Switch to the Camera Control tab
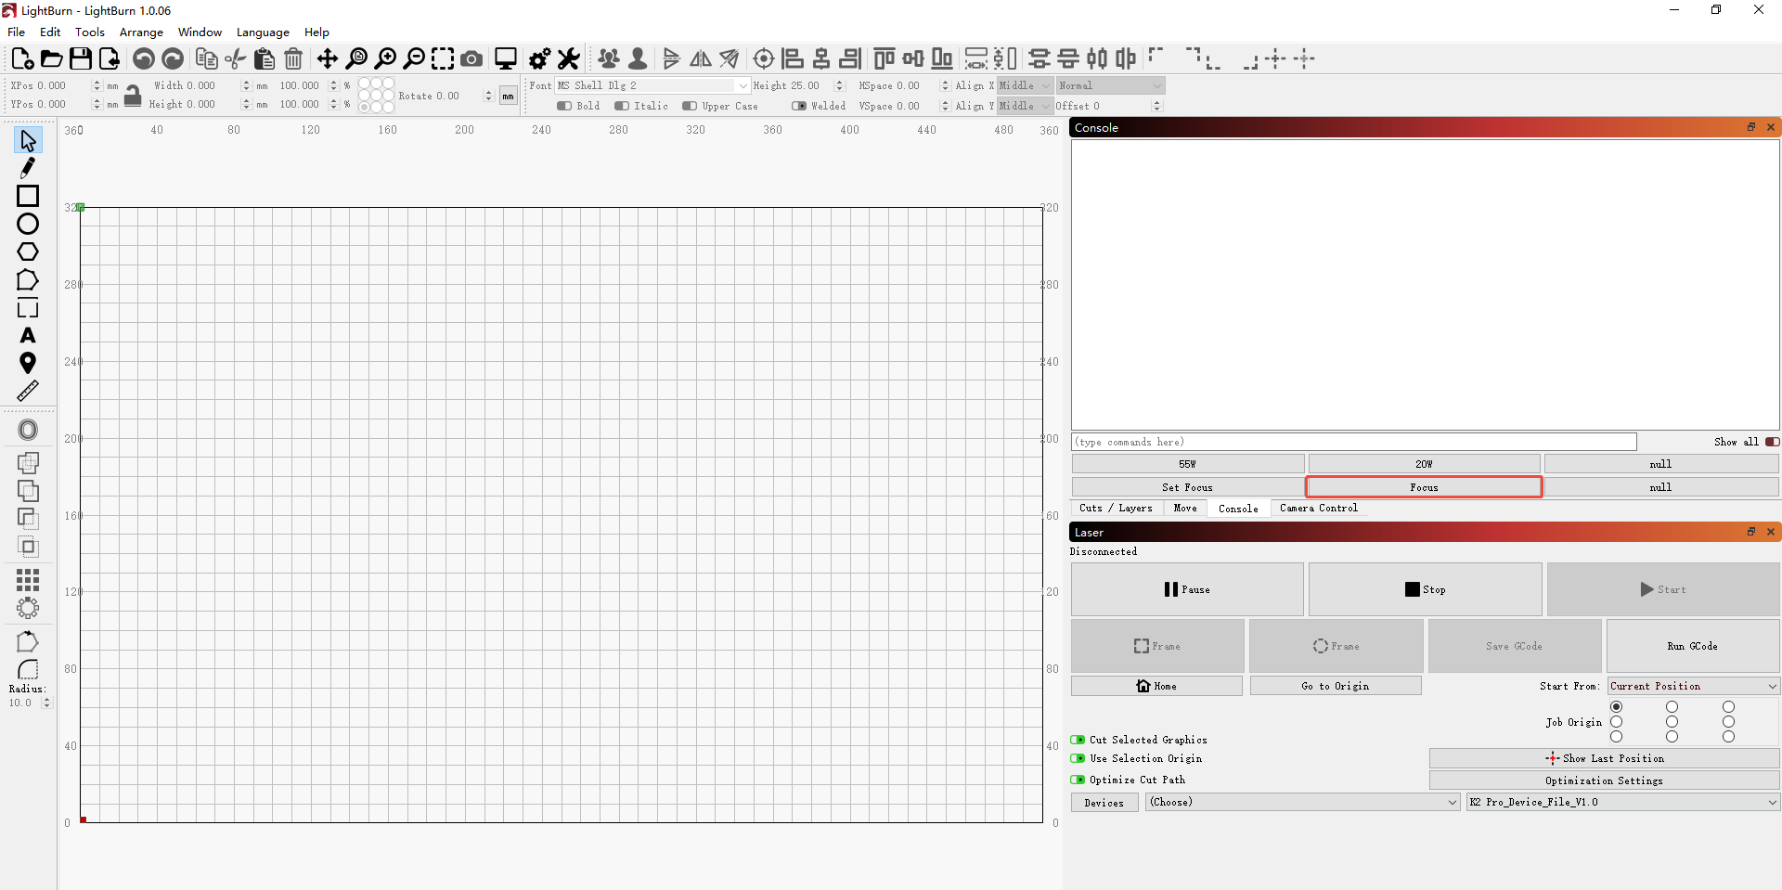This screenshot has width=1782, height=890. coord(1318,509)
